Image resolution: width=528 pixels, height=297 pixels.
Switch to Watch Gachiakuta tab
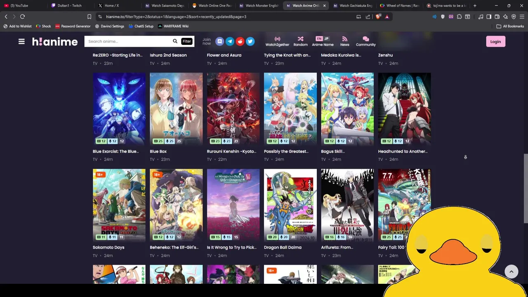click(353, 5)
